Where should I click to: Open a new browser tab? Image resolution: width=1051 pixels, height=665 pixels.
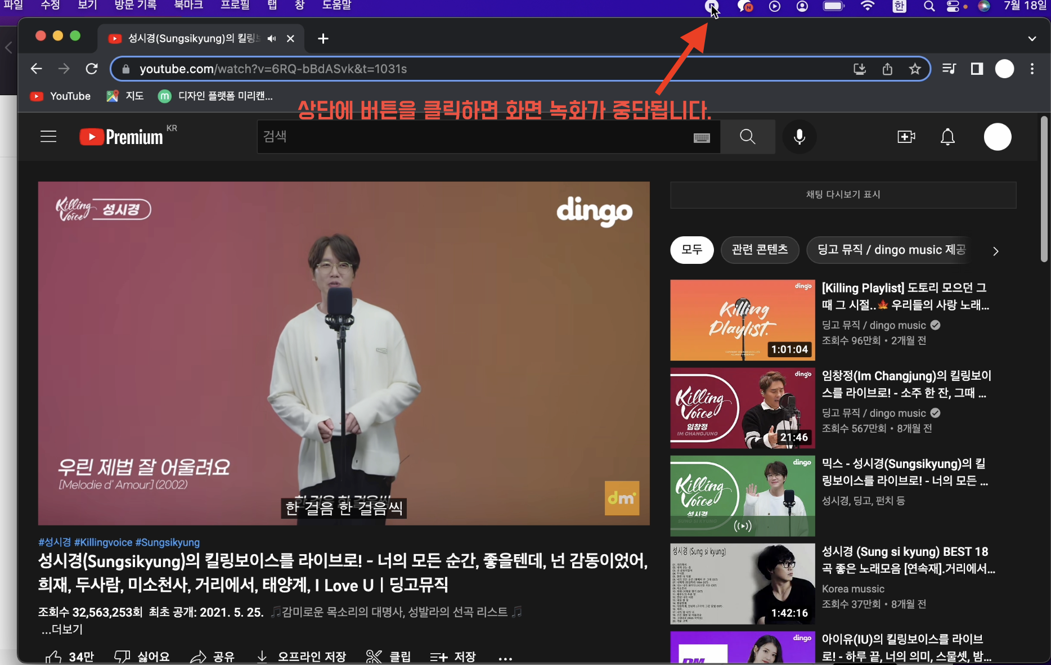[323, 38]
